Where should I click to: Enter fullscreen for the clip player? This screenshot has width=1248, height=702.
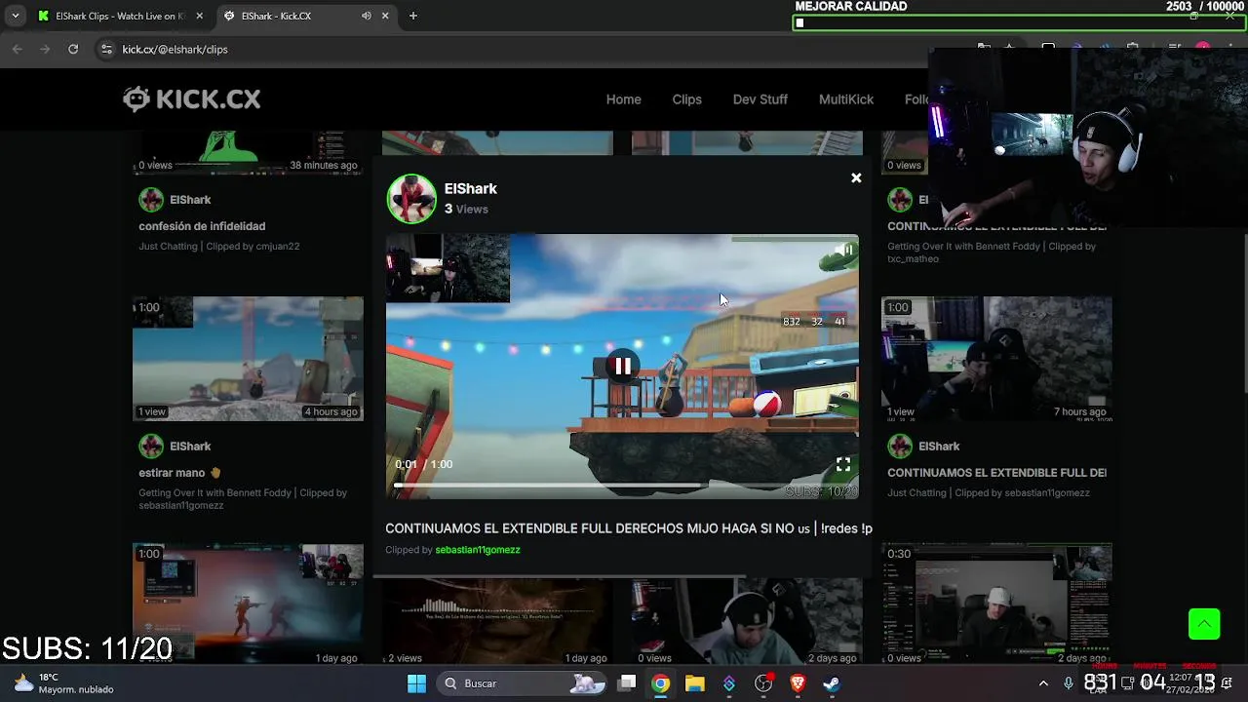(x=842, y=464)
